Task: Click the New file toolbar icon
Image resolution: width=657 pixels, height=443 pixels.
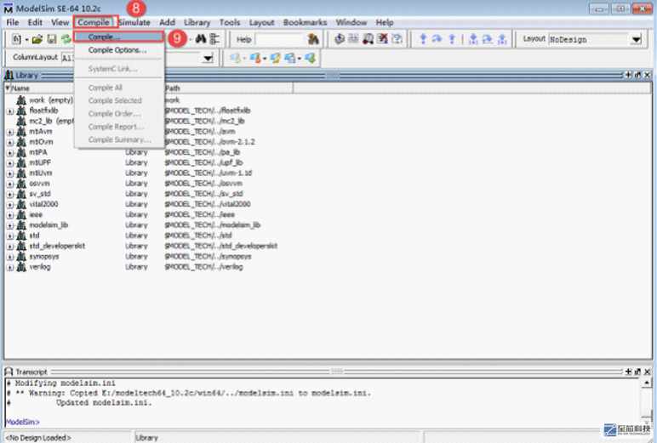Action: click(x=16, y=39)
